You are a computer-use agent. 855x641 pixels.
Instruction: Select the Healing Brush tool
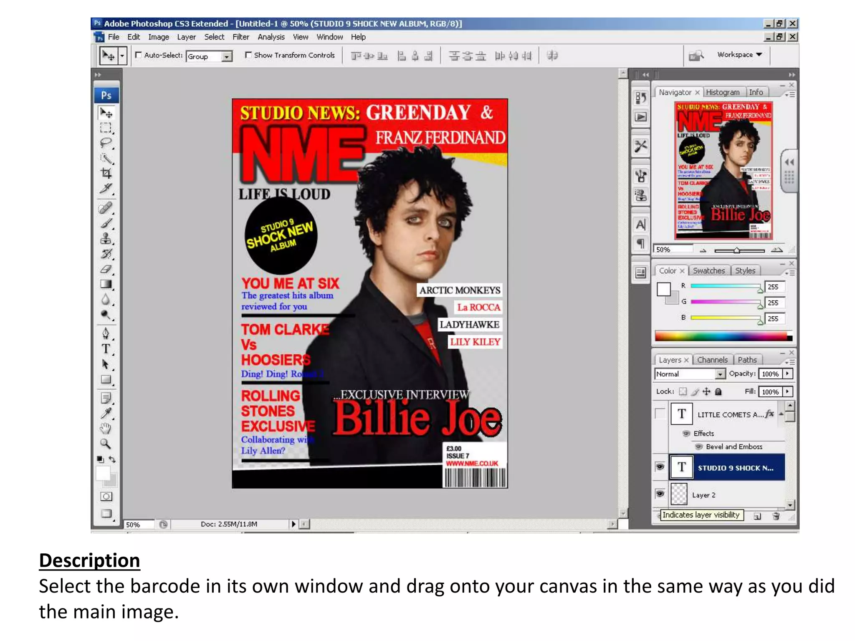tap(106, 207)
